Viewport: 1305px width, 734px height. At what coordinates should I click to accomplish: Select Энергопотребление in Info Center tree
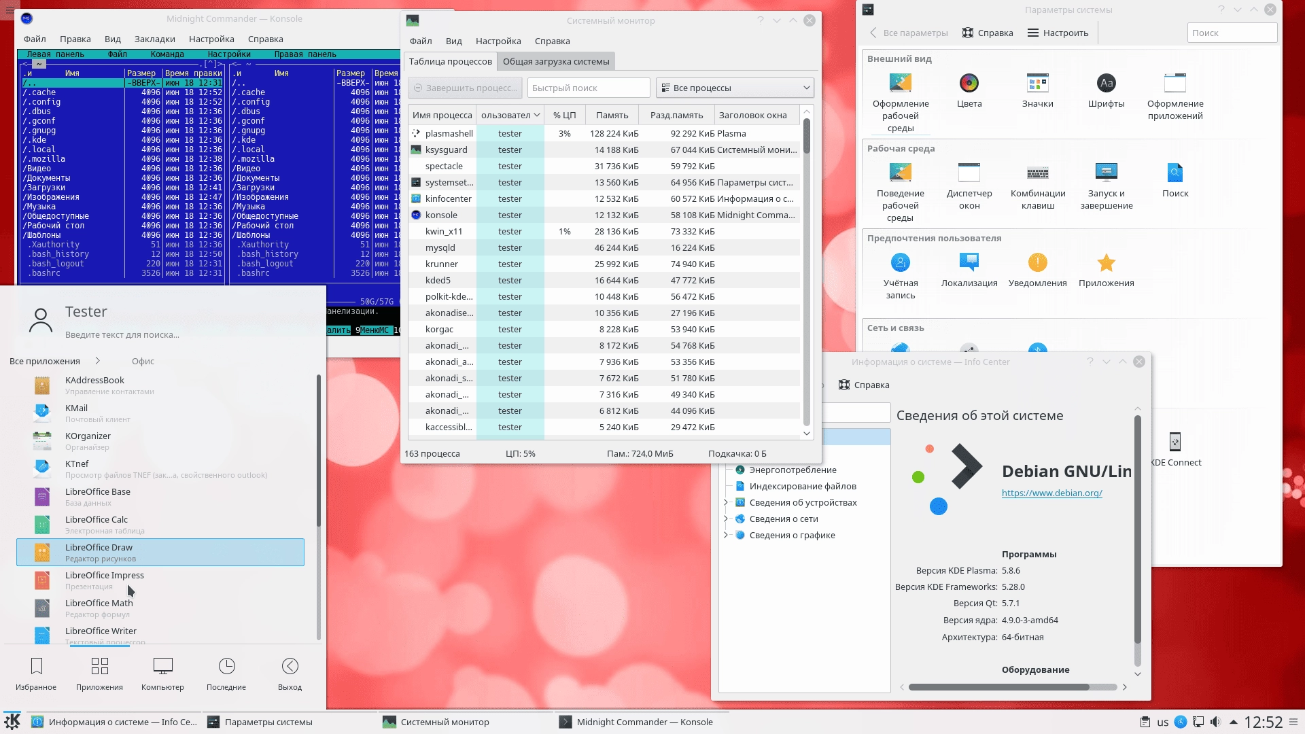coord(793,470)
